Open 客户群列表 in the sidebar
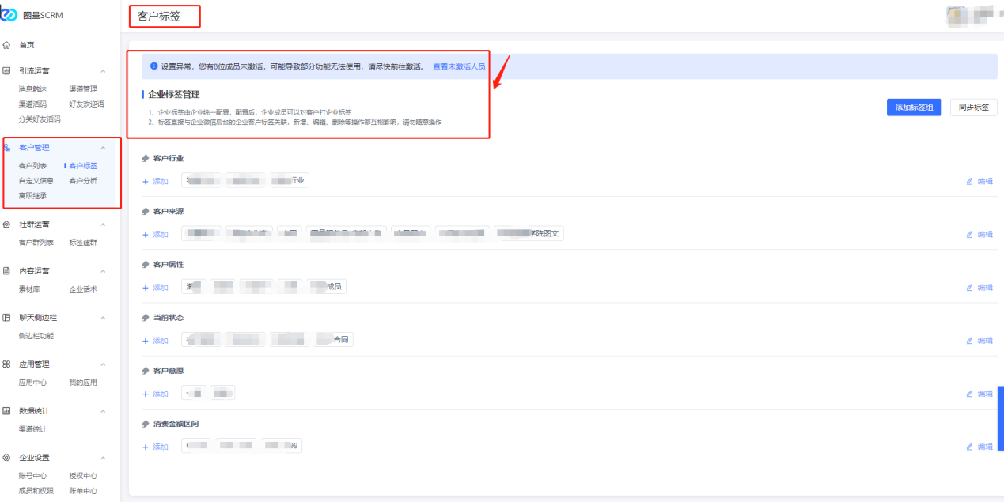 pyautogui.click(x=36, y=243)
